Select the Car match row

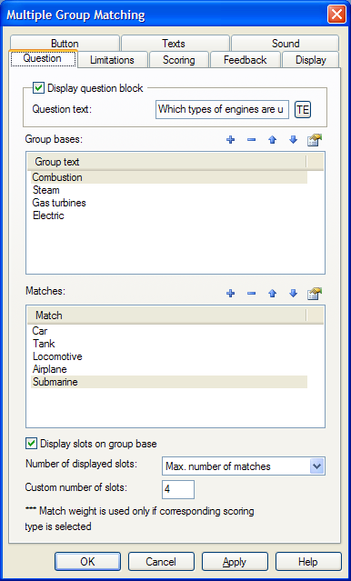click(x=169, y=331)
